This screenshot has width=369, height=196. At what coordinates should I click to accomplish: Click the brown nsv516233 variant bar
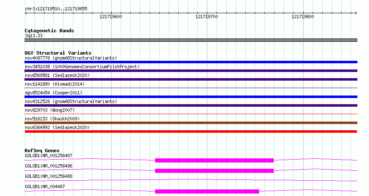coord(191,123)
